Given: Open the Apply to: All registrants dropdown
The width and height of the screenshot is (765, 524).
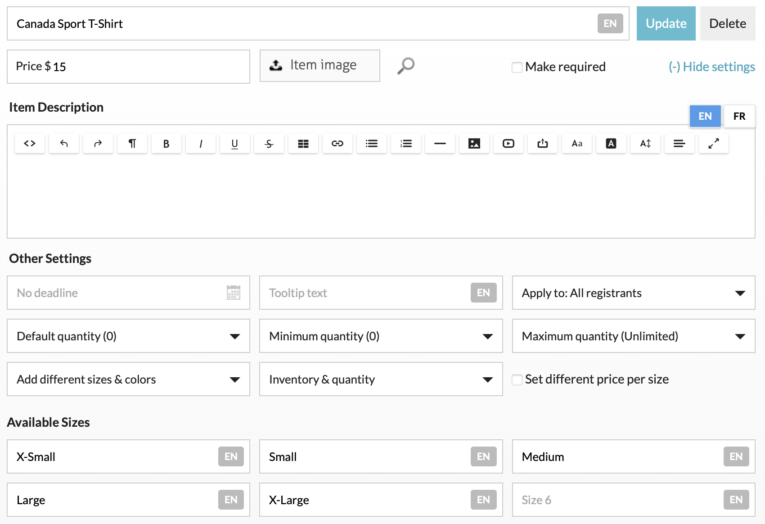Looking at the screenshot, I should pyautogui.click(x=633, y=293).
